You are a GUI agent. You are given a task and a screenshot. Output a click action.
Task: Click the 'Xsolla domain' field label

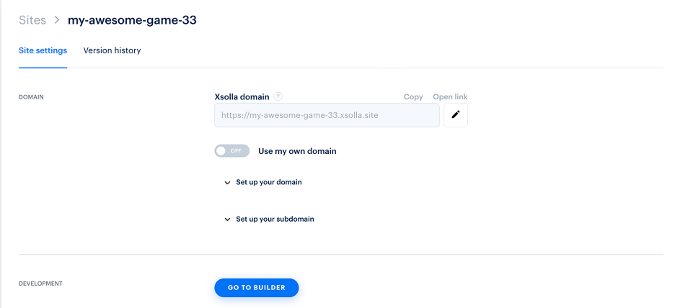click(242, 97)
